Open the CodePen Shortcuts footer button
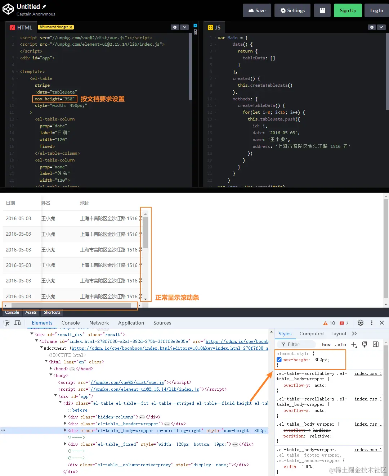389x476 pixels. 52,312
